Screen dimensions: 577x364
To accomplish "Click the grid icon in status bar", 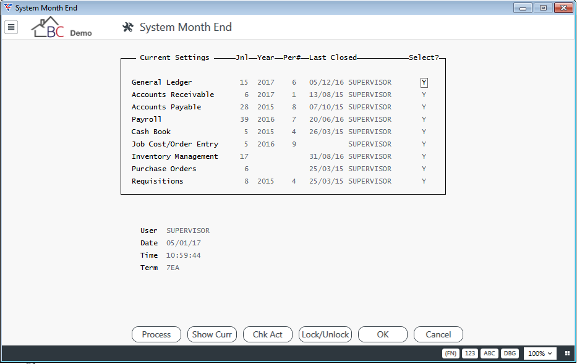I will (x=567, y=353).
